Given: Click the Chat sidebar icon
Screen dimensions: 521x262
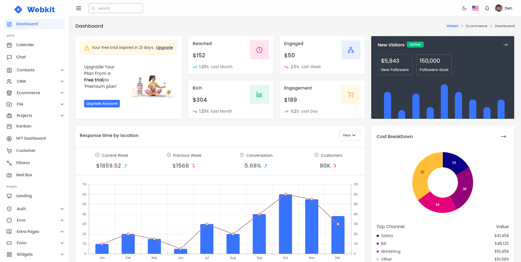Looking at the screenshot, I should [10, 57].
